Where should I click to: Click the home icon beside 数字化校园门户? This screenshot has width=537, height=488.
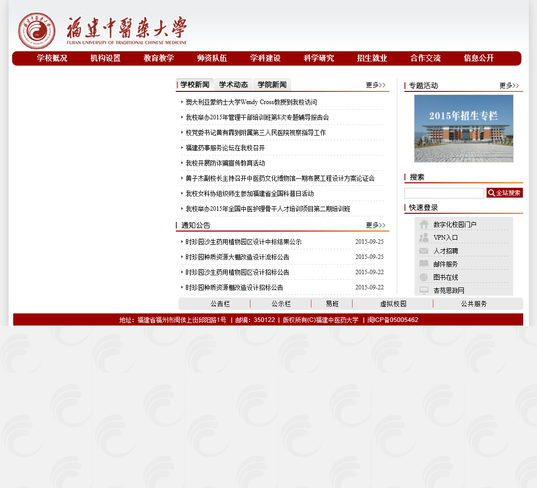tap(424, 224)
